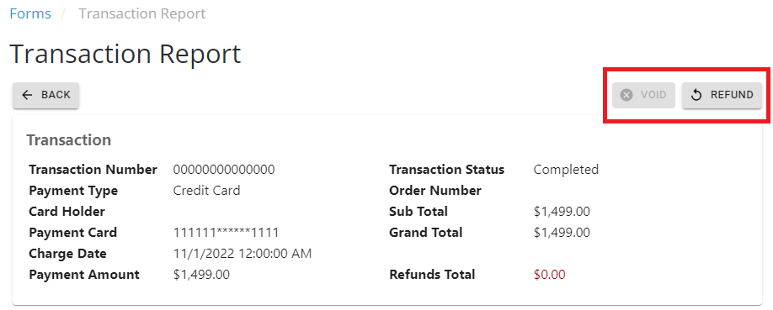Select the transaction number 00000000000000

(224, 170)
